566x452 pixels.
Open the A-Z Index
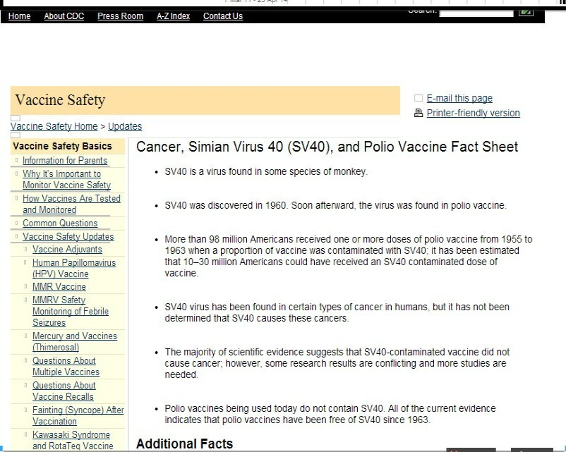174,16
